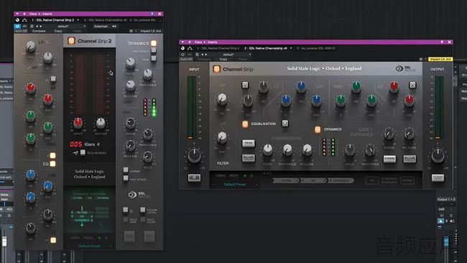Click Sidechain button in Channel Strip 2 window

coord(101,26)
